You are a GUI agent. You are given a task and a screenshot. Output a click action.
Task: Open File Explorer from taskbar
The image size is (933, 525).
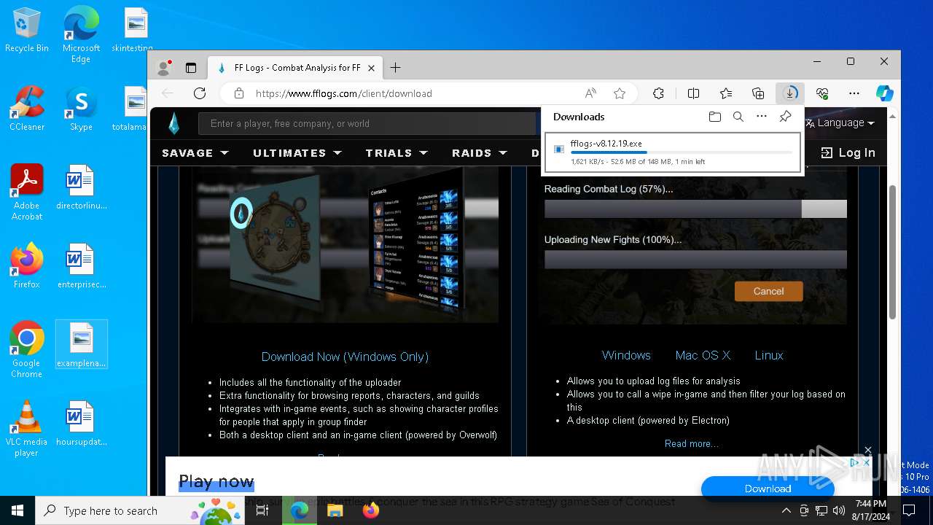[x=335, y=510]
